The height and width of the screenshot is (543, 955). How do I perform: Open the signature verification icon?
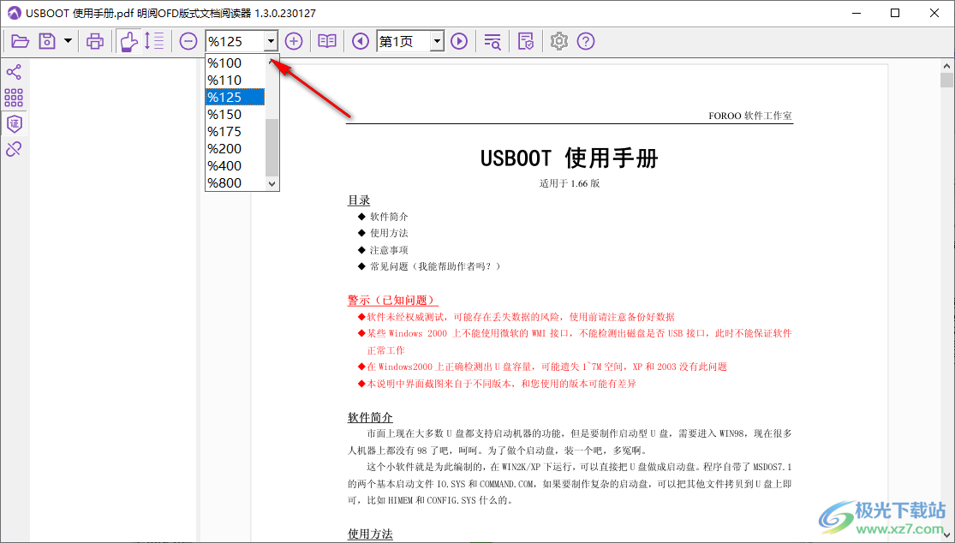pos(526,41)
